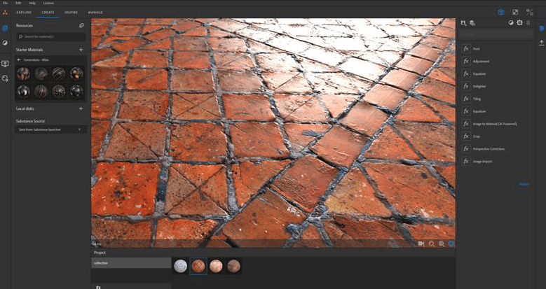Select the third peach-toned material sphere in Project

(216, 266)
